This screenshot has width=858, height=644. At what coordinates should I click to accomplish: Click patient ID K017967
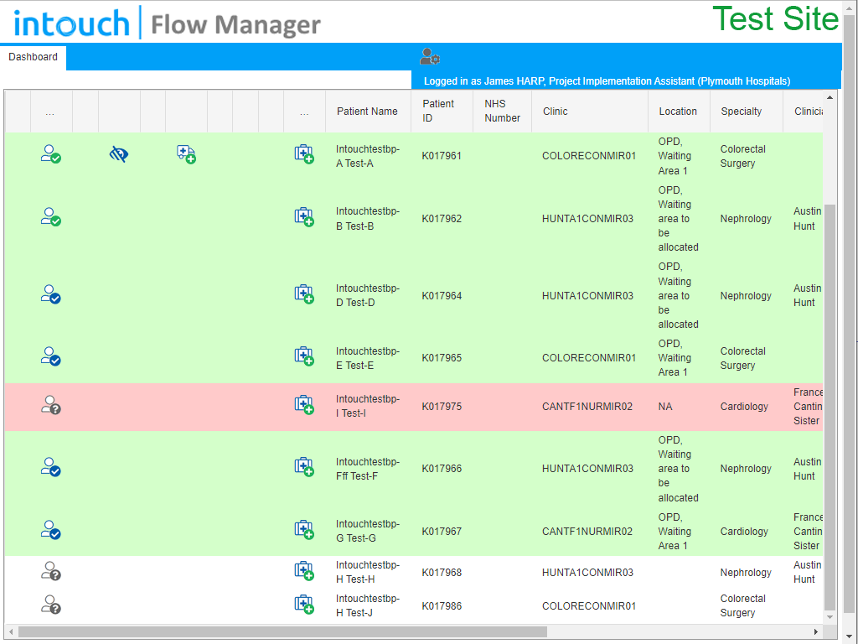(x=442, y=531)
